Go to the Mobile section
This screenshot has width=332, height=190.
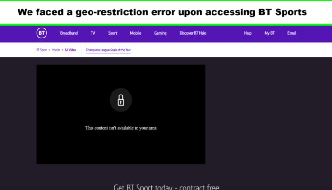136,33
